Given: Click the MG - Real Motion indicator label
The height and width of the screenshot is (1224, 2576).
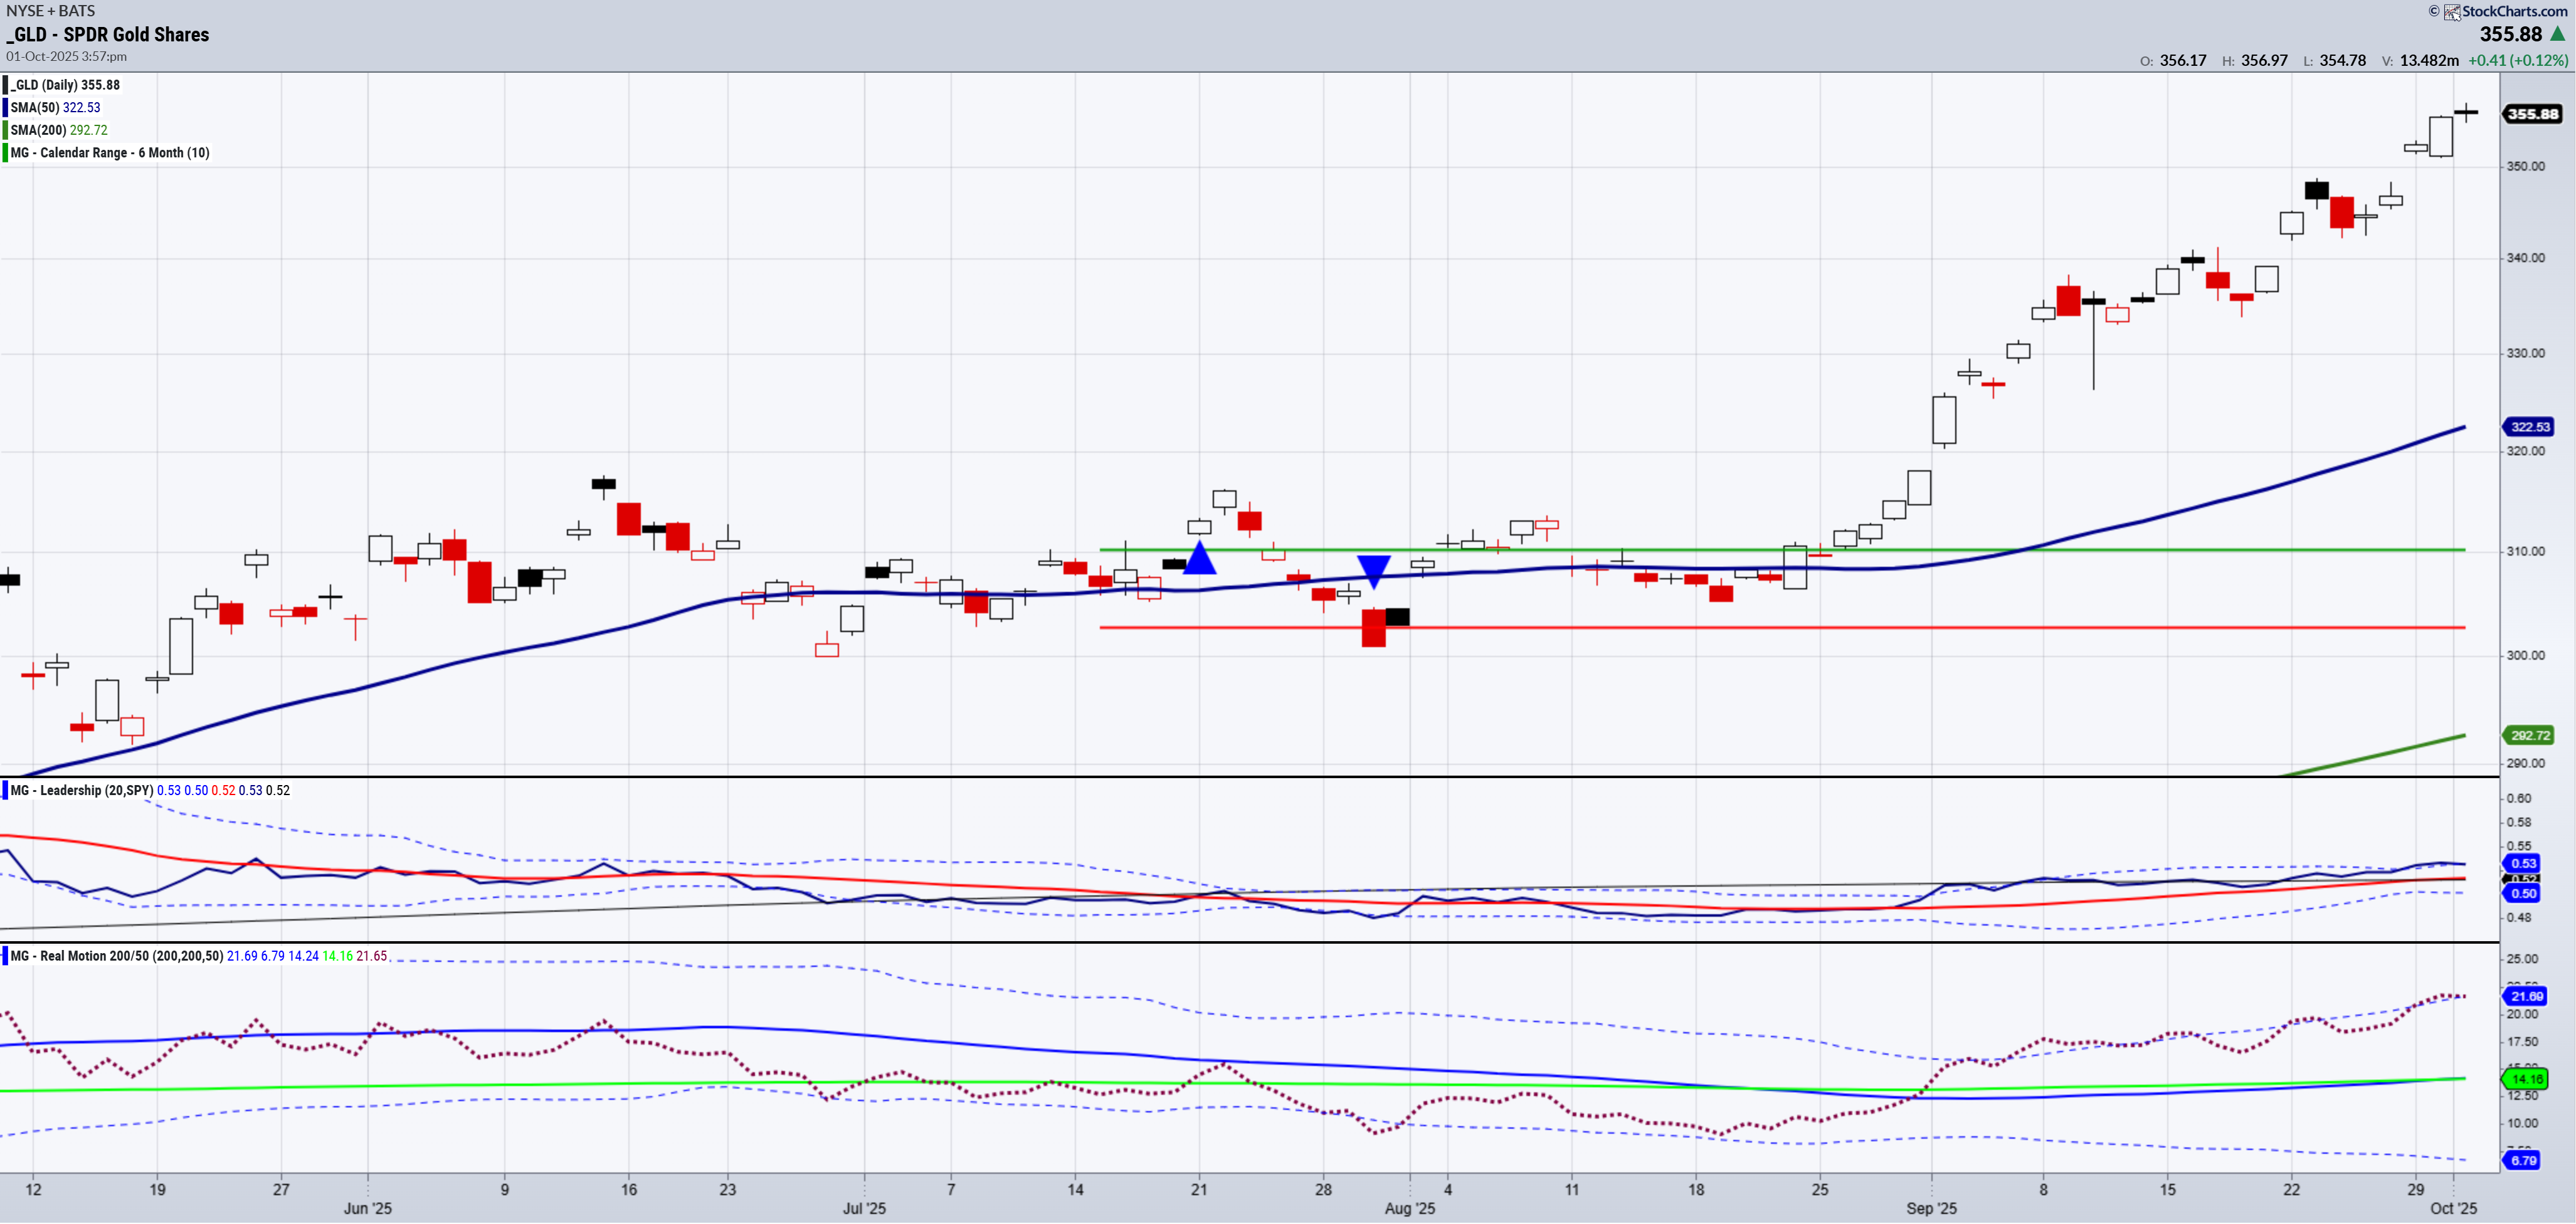Looking at the screenshot, I should [x=117, y=956].
